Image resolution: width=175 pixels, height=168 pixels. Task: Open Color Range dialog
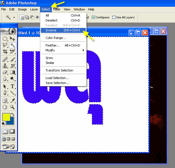(x=63, y=38)
